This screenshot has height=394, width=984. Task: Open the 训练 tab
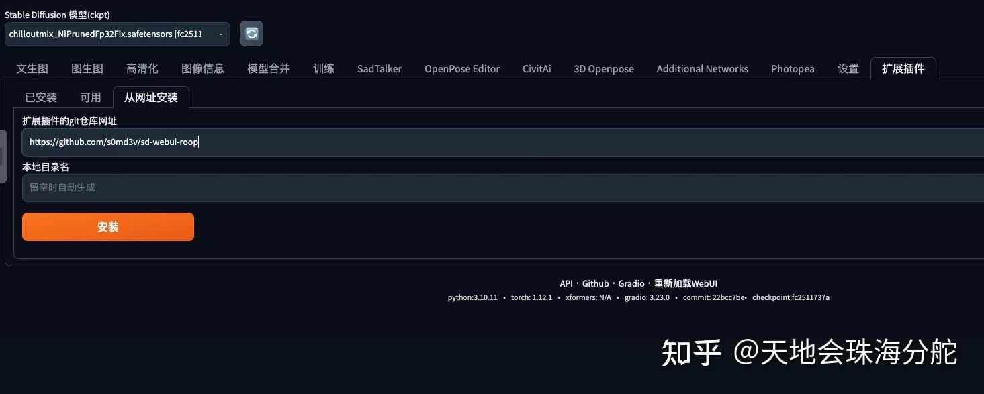(x=323, y=68)
